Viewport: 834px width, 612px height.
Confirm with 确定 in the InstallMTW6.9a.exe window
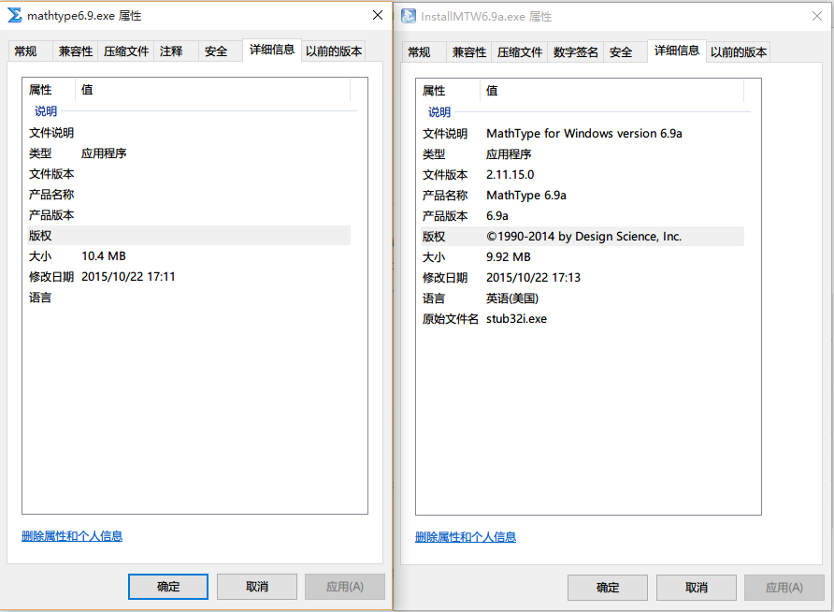click(608, 588)
